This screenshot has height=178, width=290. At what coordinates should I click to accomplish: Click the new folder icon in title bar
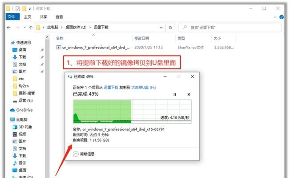point(24,8)
